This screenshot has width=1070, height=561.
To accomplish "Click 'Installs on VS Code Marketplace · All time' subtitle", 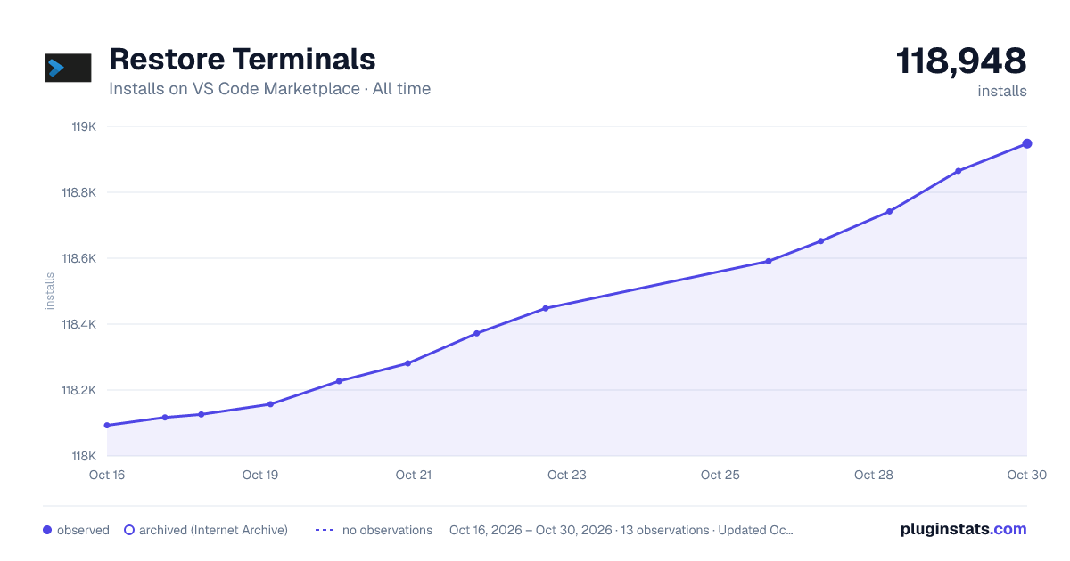I will [269, 89].
